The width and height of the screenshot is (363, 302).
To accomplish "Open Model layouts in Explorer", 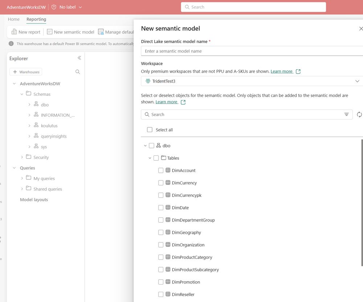I will 34,200.
